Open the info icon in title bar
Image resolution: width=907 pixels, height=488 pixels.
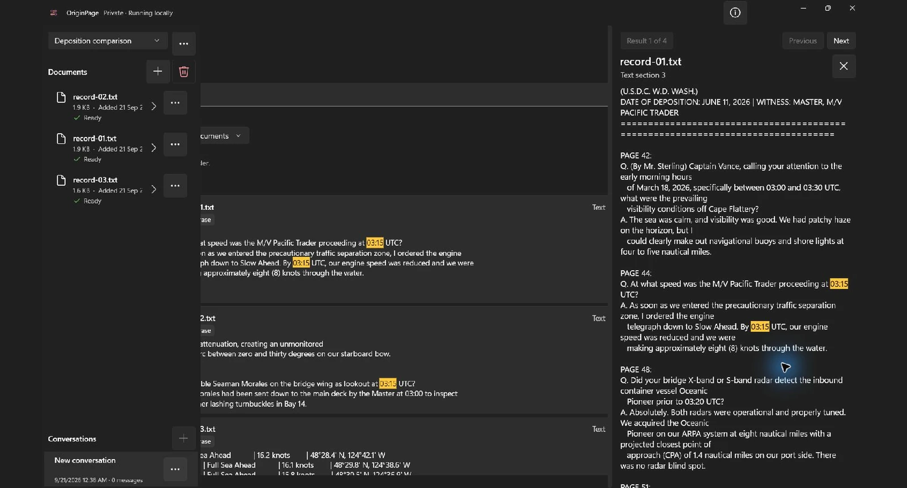735,12
